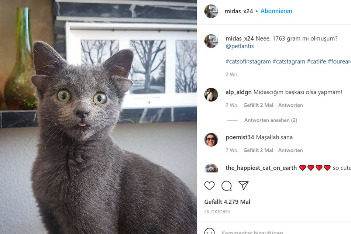Open the #catstagram hashtag

pos(289,61)
